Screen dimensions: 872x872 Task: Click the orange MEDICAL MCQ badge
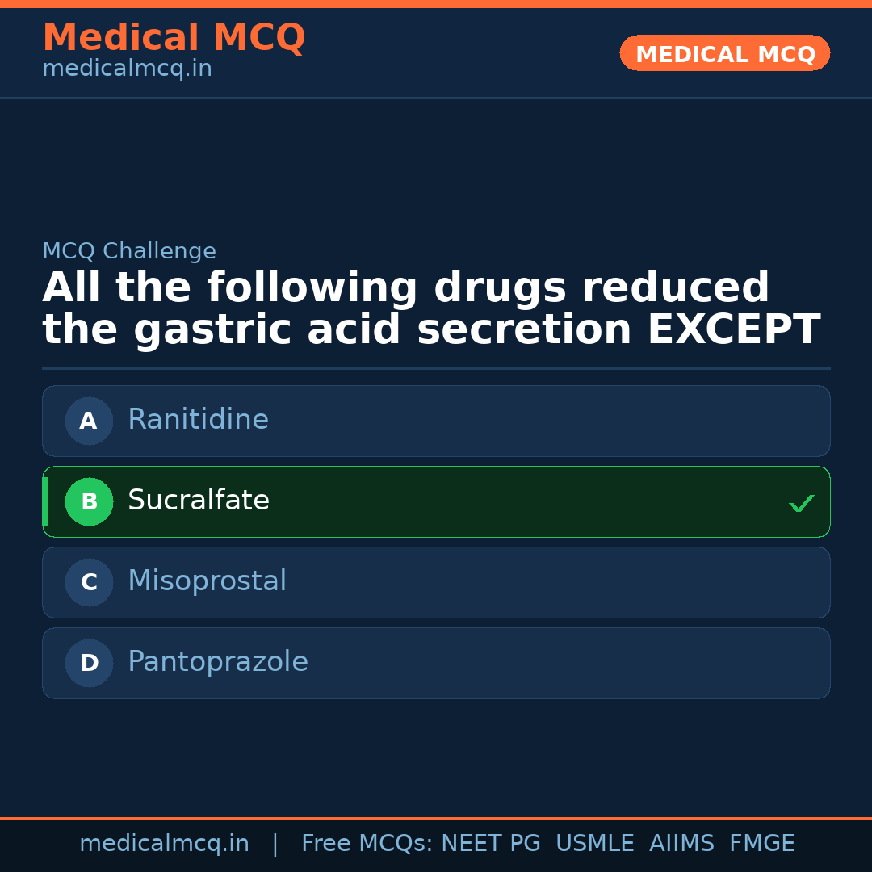[725, 54]
